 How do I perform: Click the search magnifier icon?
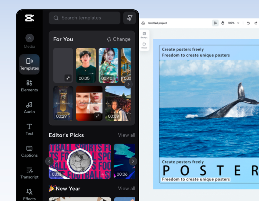click(56, 18)
